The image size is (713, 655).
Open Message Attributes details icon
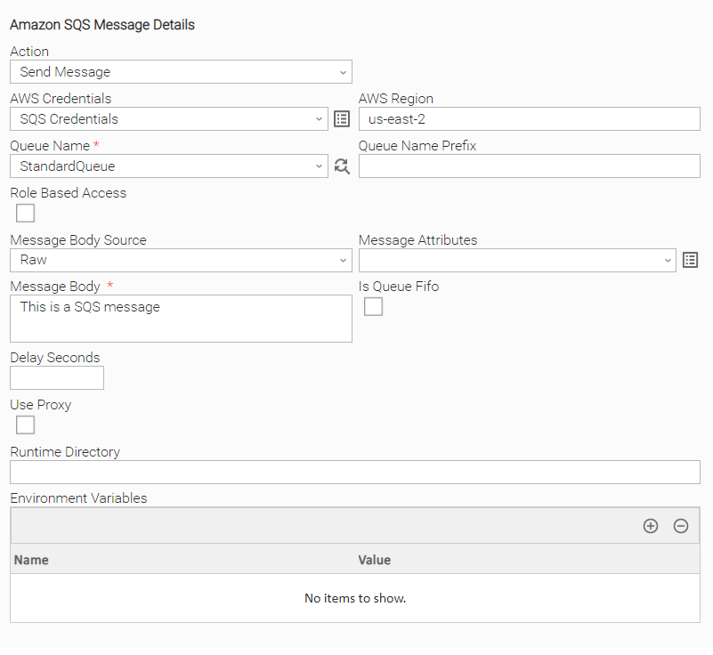pos(690,260)
